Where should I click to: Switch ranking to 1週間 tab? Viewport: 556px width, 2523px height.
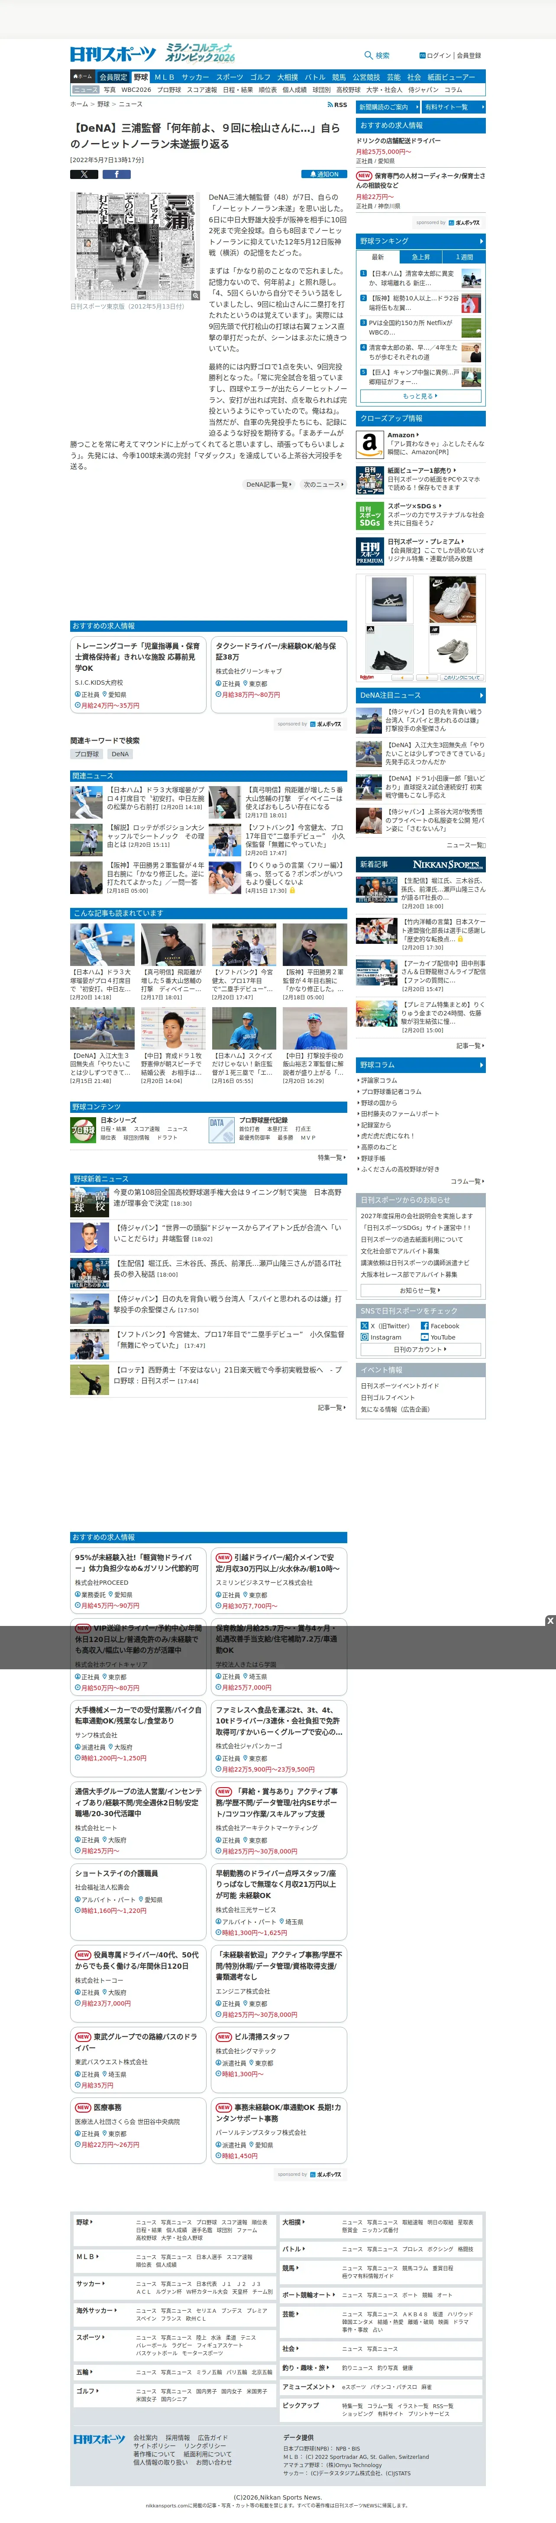(464, 257)
